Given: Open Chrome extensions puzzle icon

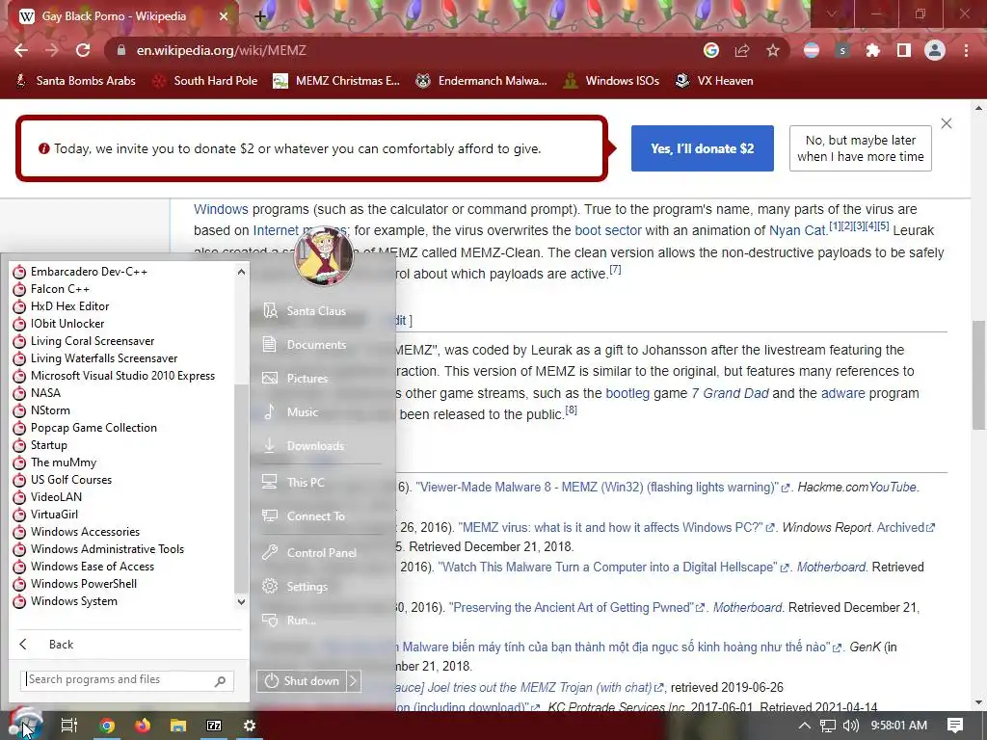Looking at the screenshot, I should click(872, 50).
